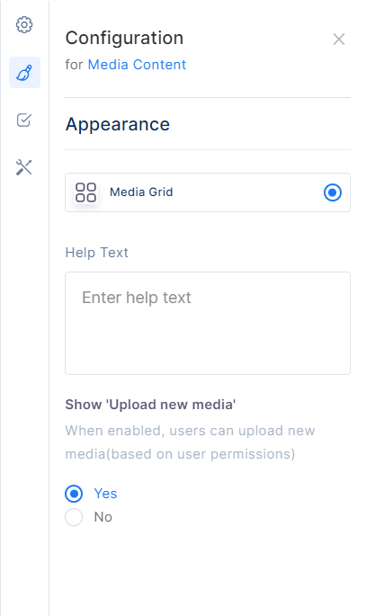
Task: Click the upload permissions description text
Action: [190, 442]
